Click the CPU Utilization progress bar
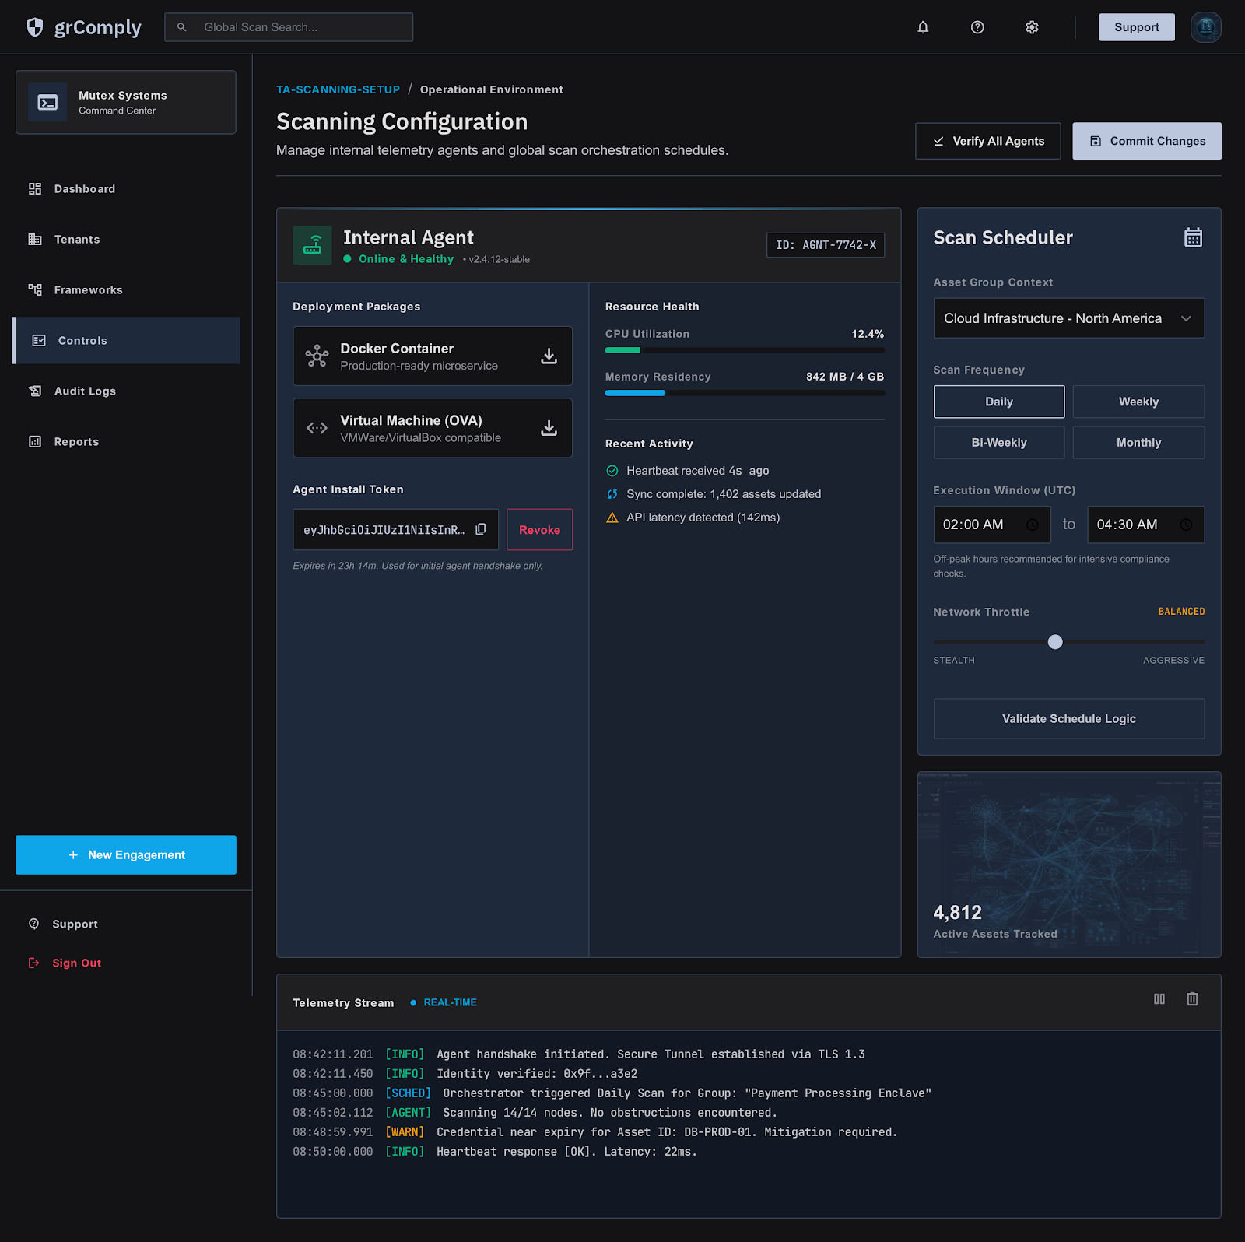Screen dimensions: 1245x1242 (745, 350)
